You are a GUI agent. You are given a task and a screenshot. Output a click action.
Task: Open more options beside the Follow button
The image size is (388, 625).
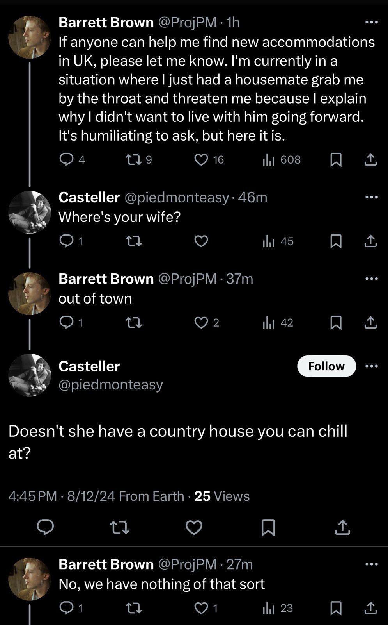[372, 366]
